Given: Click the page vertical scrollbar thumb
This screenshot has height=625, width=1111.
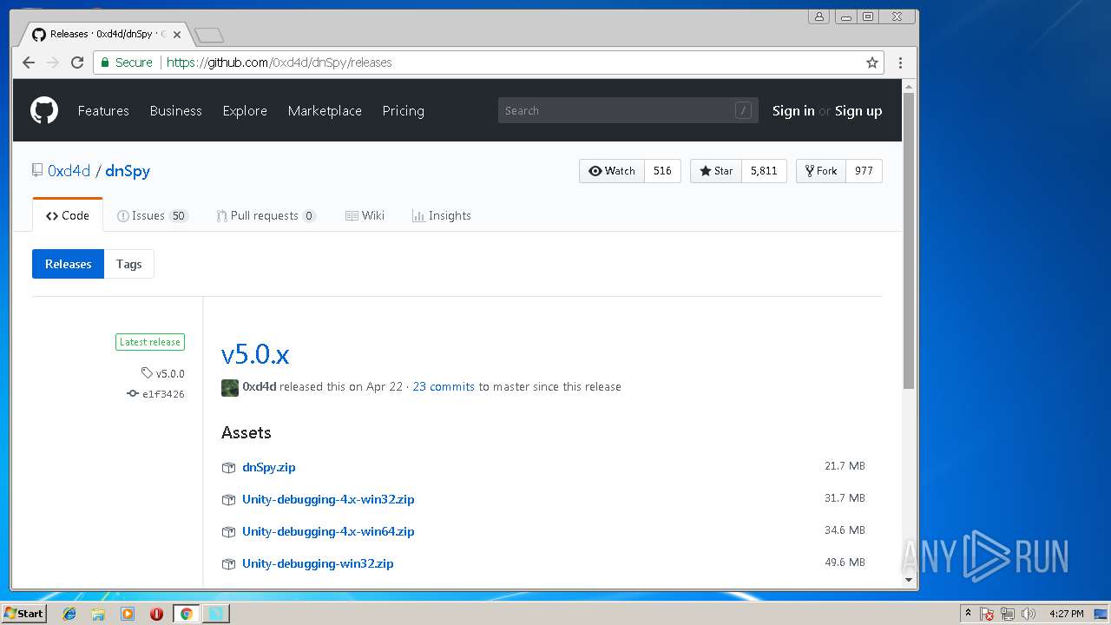Looking at the screenshot, I should click(909, 240).
